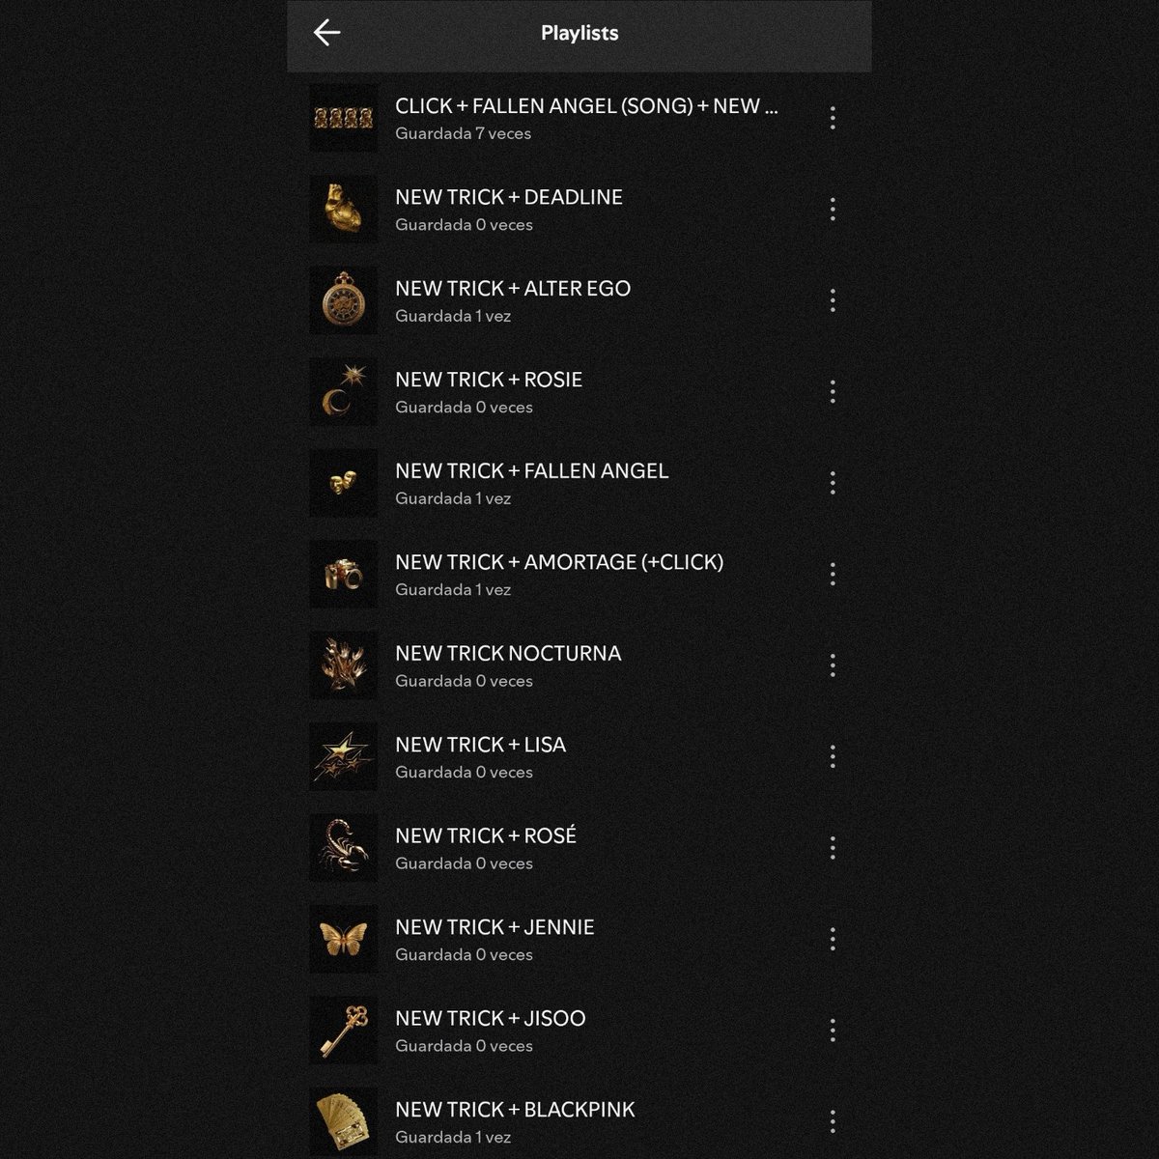Show more options for NEW TRICK + BLACKPINK

click(x=833, y=1122)
